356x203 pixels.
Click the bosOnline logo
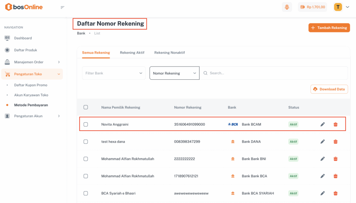(24, 7)
